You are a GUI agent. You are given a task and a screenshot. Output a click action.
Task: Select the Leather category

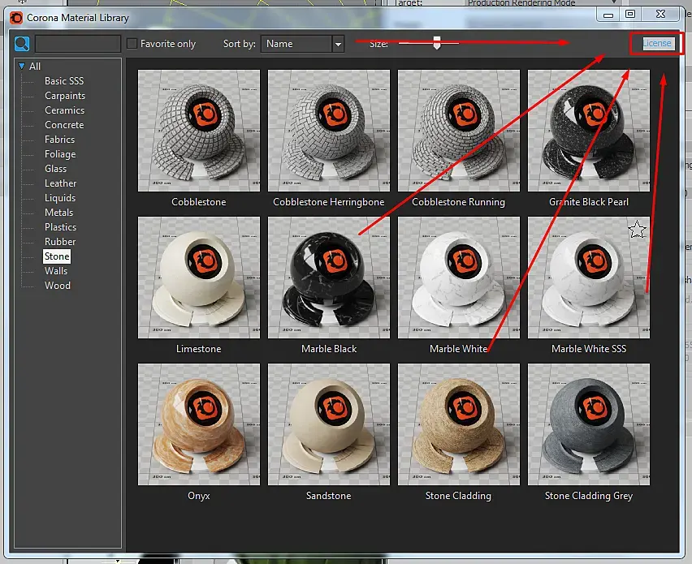click(x=60, y=183)
